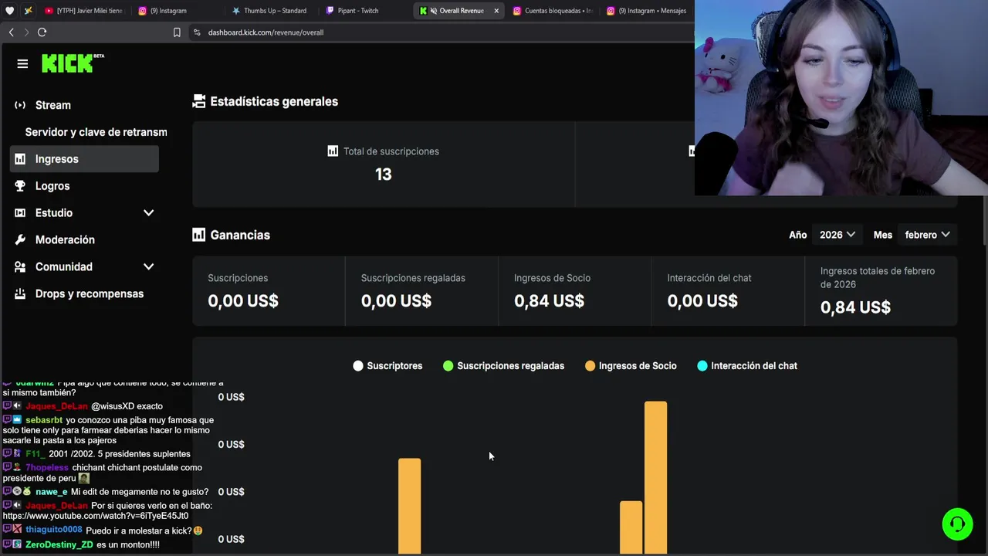
Task: Click username thiaguito0008 in chat
Action: pyautogui.click(x=53, y=530)
